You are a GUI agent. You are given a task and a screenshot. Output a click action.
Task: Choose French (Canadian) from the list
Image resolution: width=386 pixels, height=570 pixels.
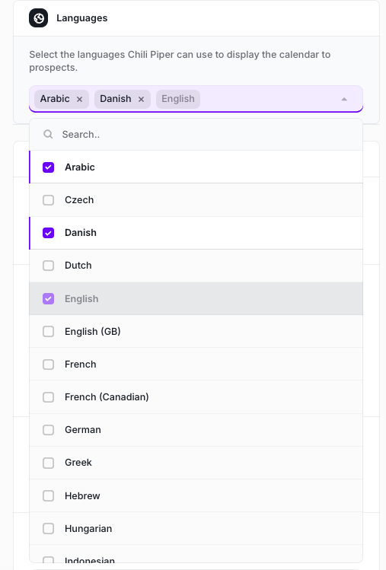coord(196,397)
